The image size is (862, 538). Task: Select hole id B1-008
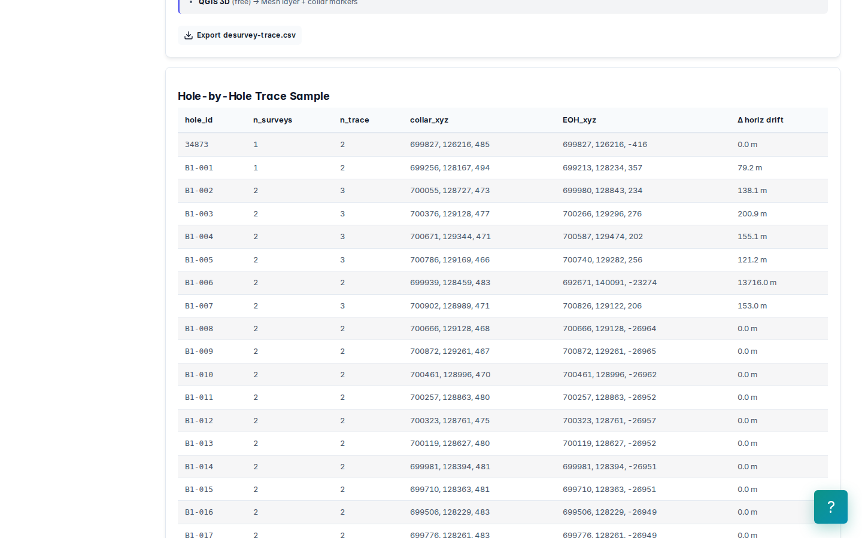tap(199, 329)
